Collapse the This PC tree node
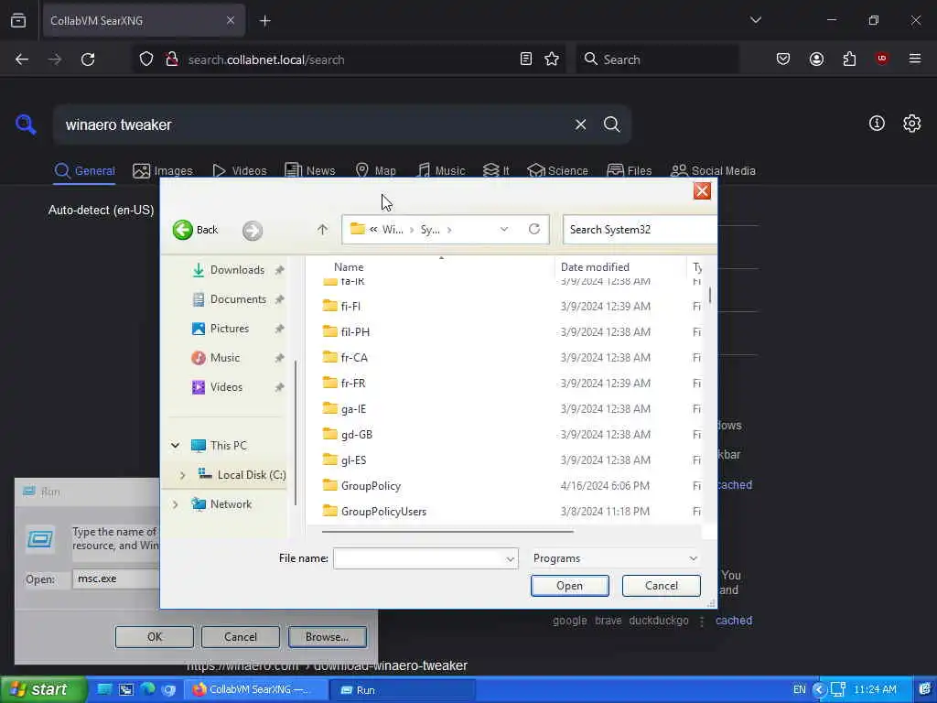The width and height of the screenshot is (937, 703). (175, 446)
